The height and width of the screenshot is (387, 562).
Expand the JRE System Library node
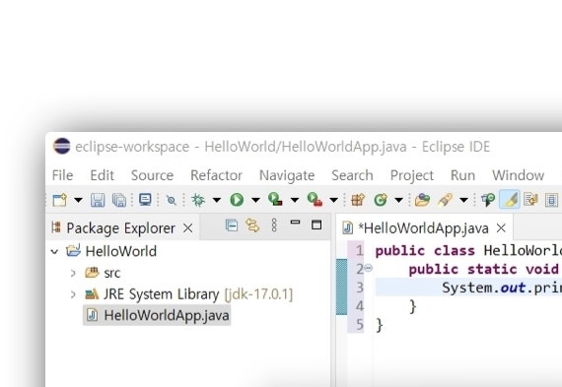73,294
